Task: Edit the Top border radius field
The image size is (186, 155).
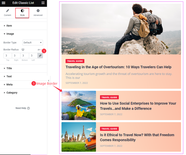Action: 8,56
